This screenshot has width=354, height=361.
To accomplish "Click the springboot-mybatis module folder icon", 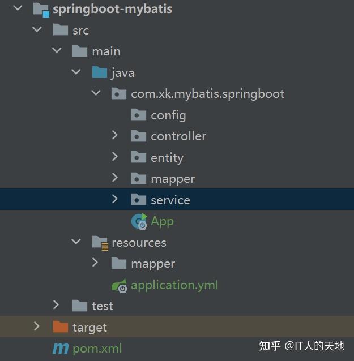I will pos(41,10).
